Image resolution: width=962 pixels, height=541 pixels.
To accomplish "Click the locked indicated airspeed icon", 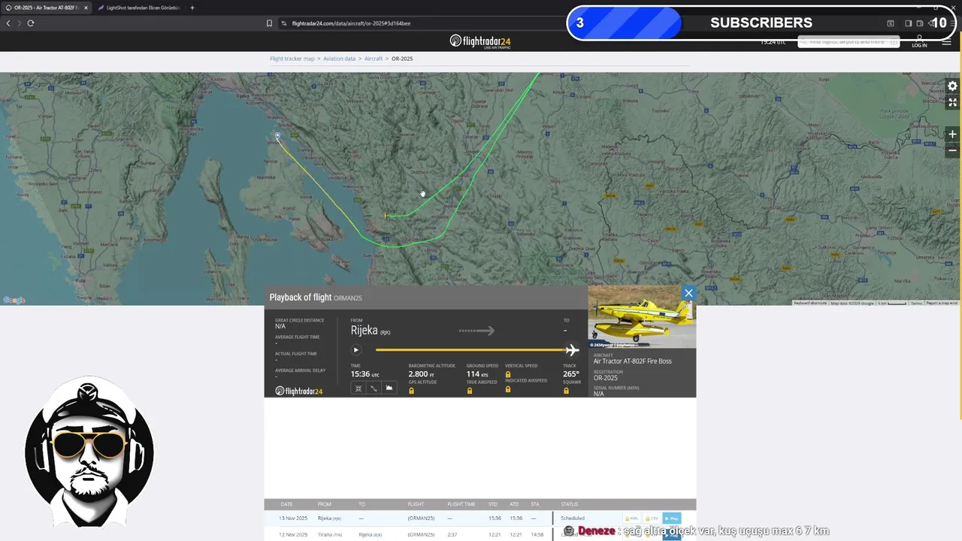I will (x=508, y=389).
